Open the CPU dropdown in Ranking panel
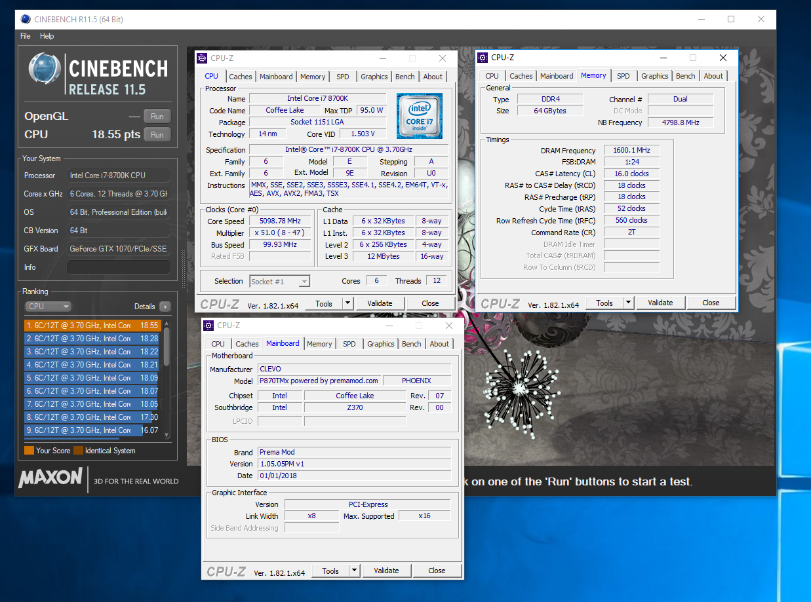This screenshot has height=602, width=811. [x=48, y=307]
